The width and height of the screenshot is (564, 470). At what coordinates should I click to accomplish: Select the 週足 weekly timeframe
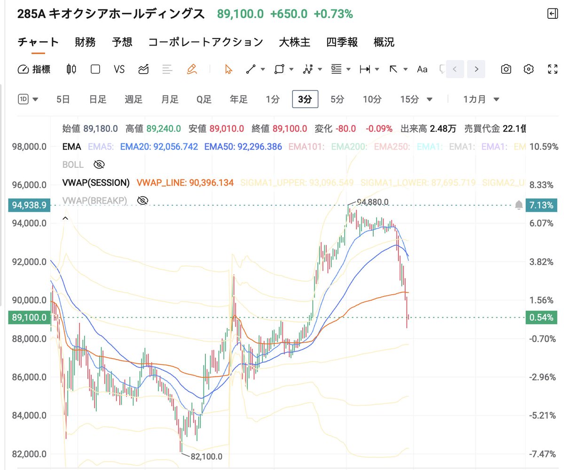pos(133,99)
